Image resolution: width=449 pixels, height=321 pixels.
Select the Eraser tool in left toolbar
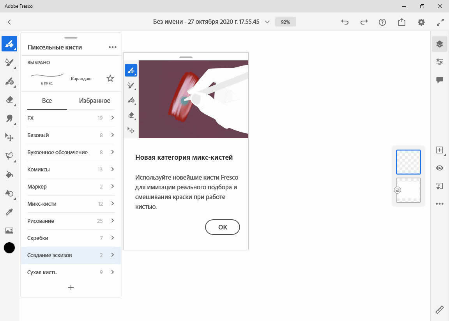click(9, 101)
